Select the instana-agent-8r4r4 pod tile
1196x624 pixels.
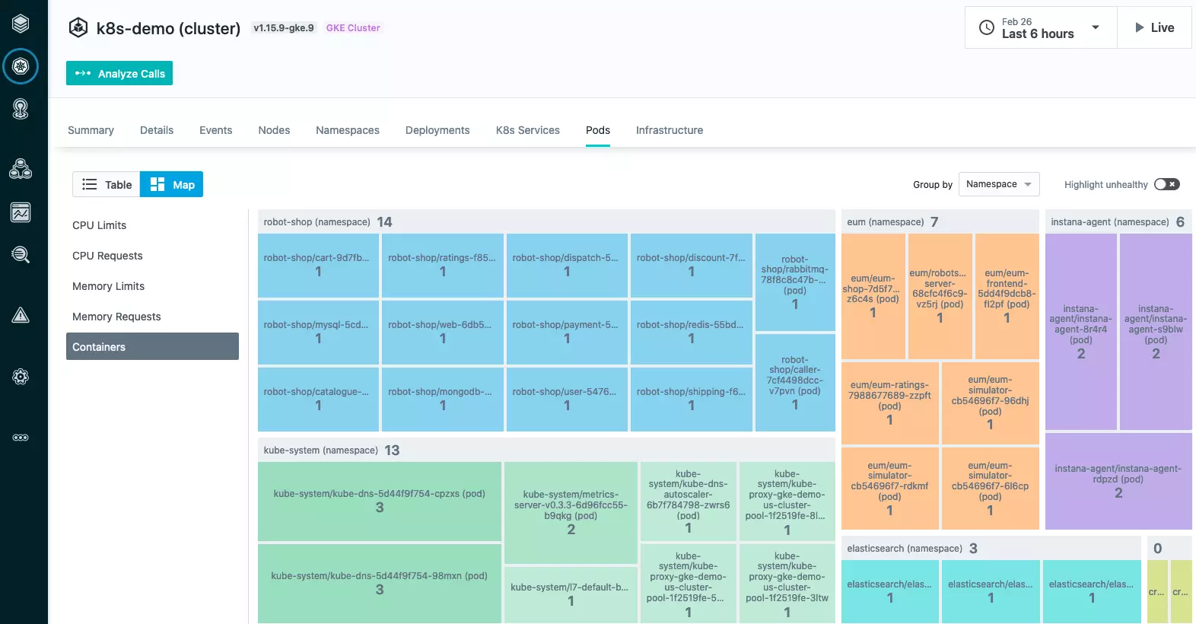point(1080,331)
